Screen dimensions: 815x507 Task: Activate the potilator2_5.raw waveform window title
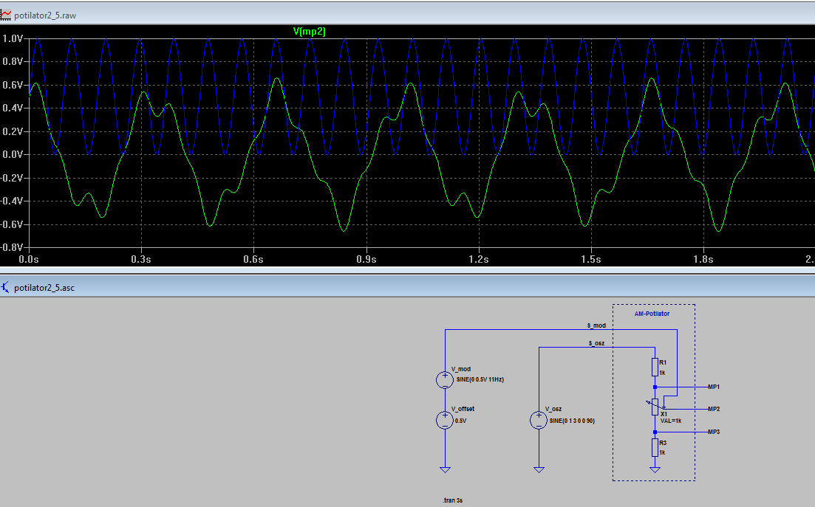tap(45, 15)
